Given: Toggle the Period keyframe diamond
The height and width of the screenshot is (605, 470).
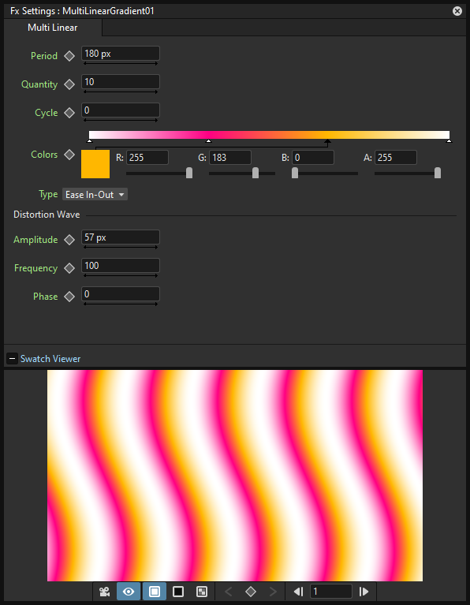Looking at the screenshot, I should point(69,56).
